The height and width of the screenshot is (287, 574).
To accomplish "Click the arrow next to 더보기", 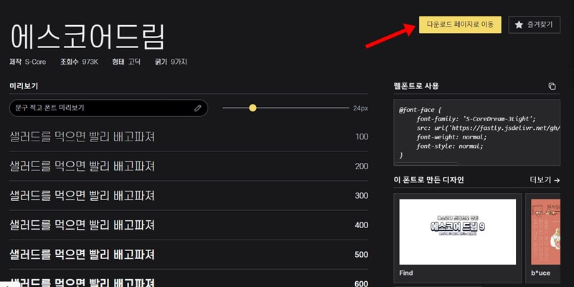I will pyautogui.click(x=557, y=180).
